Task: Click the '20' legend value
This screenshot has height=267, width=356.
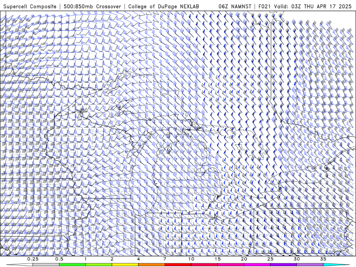Action: click(x=244, y=259)
